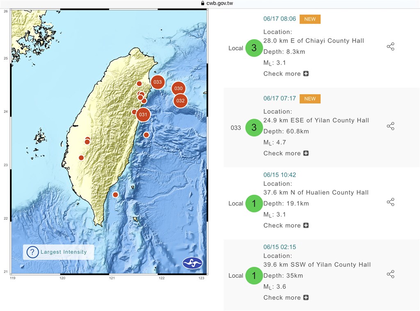This screenshot has width=420, height=311.
Task: Share the Hualien County earthquake report
Action: [390, 202]
